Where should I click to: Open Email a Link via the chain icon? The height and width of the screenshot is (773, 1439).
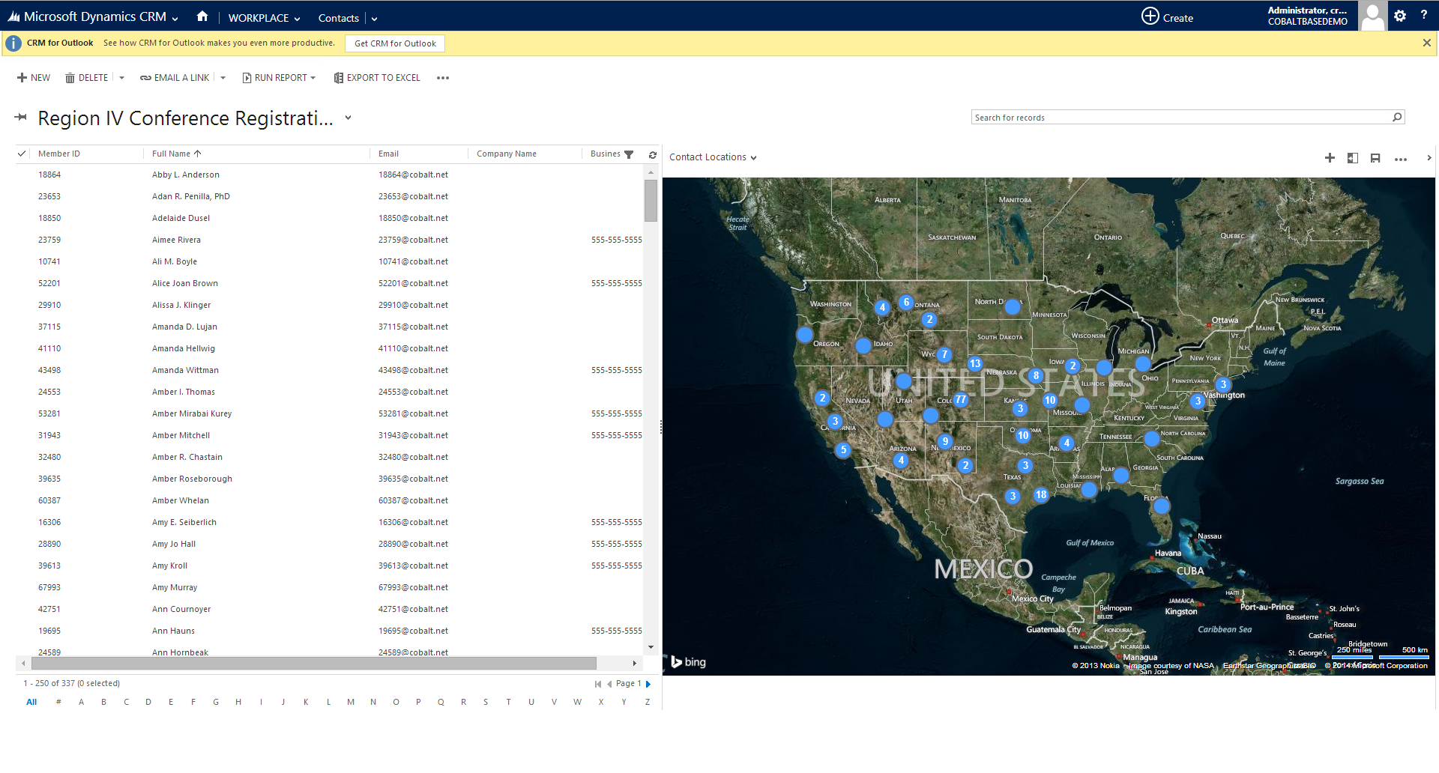(x=144, y=77)
